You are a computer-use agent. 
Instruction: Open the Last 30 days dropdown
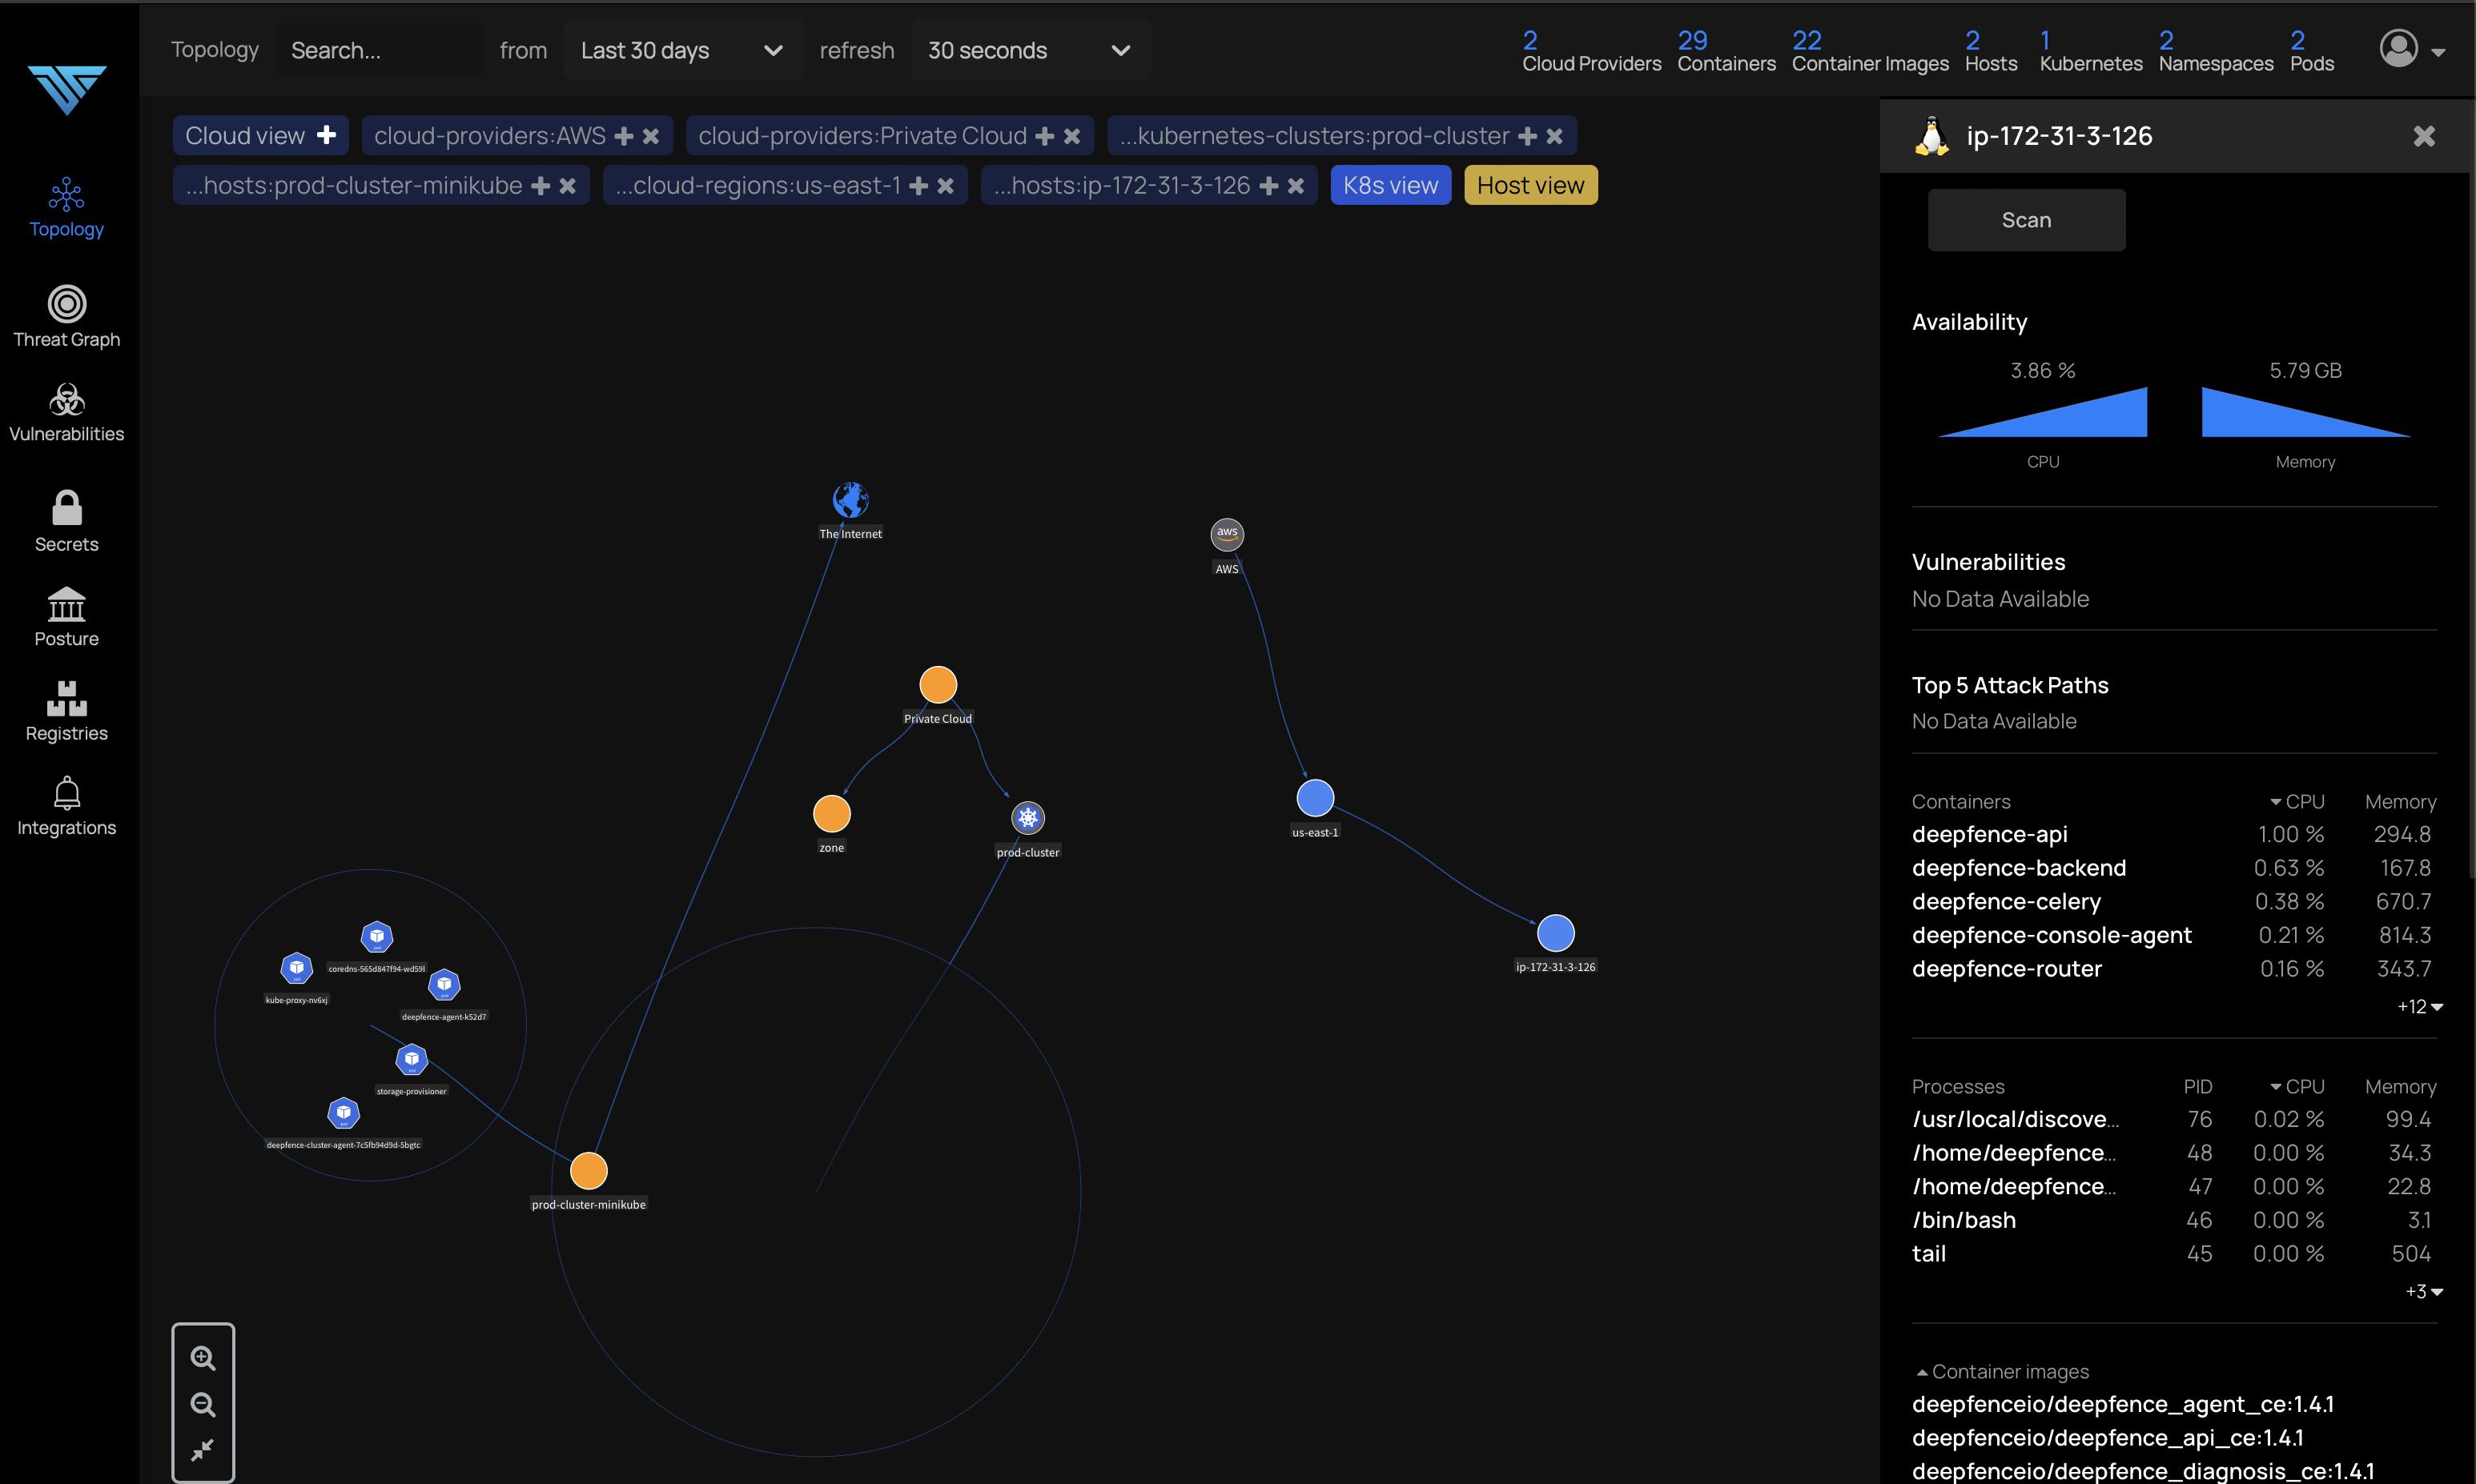681,50
